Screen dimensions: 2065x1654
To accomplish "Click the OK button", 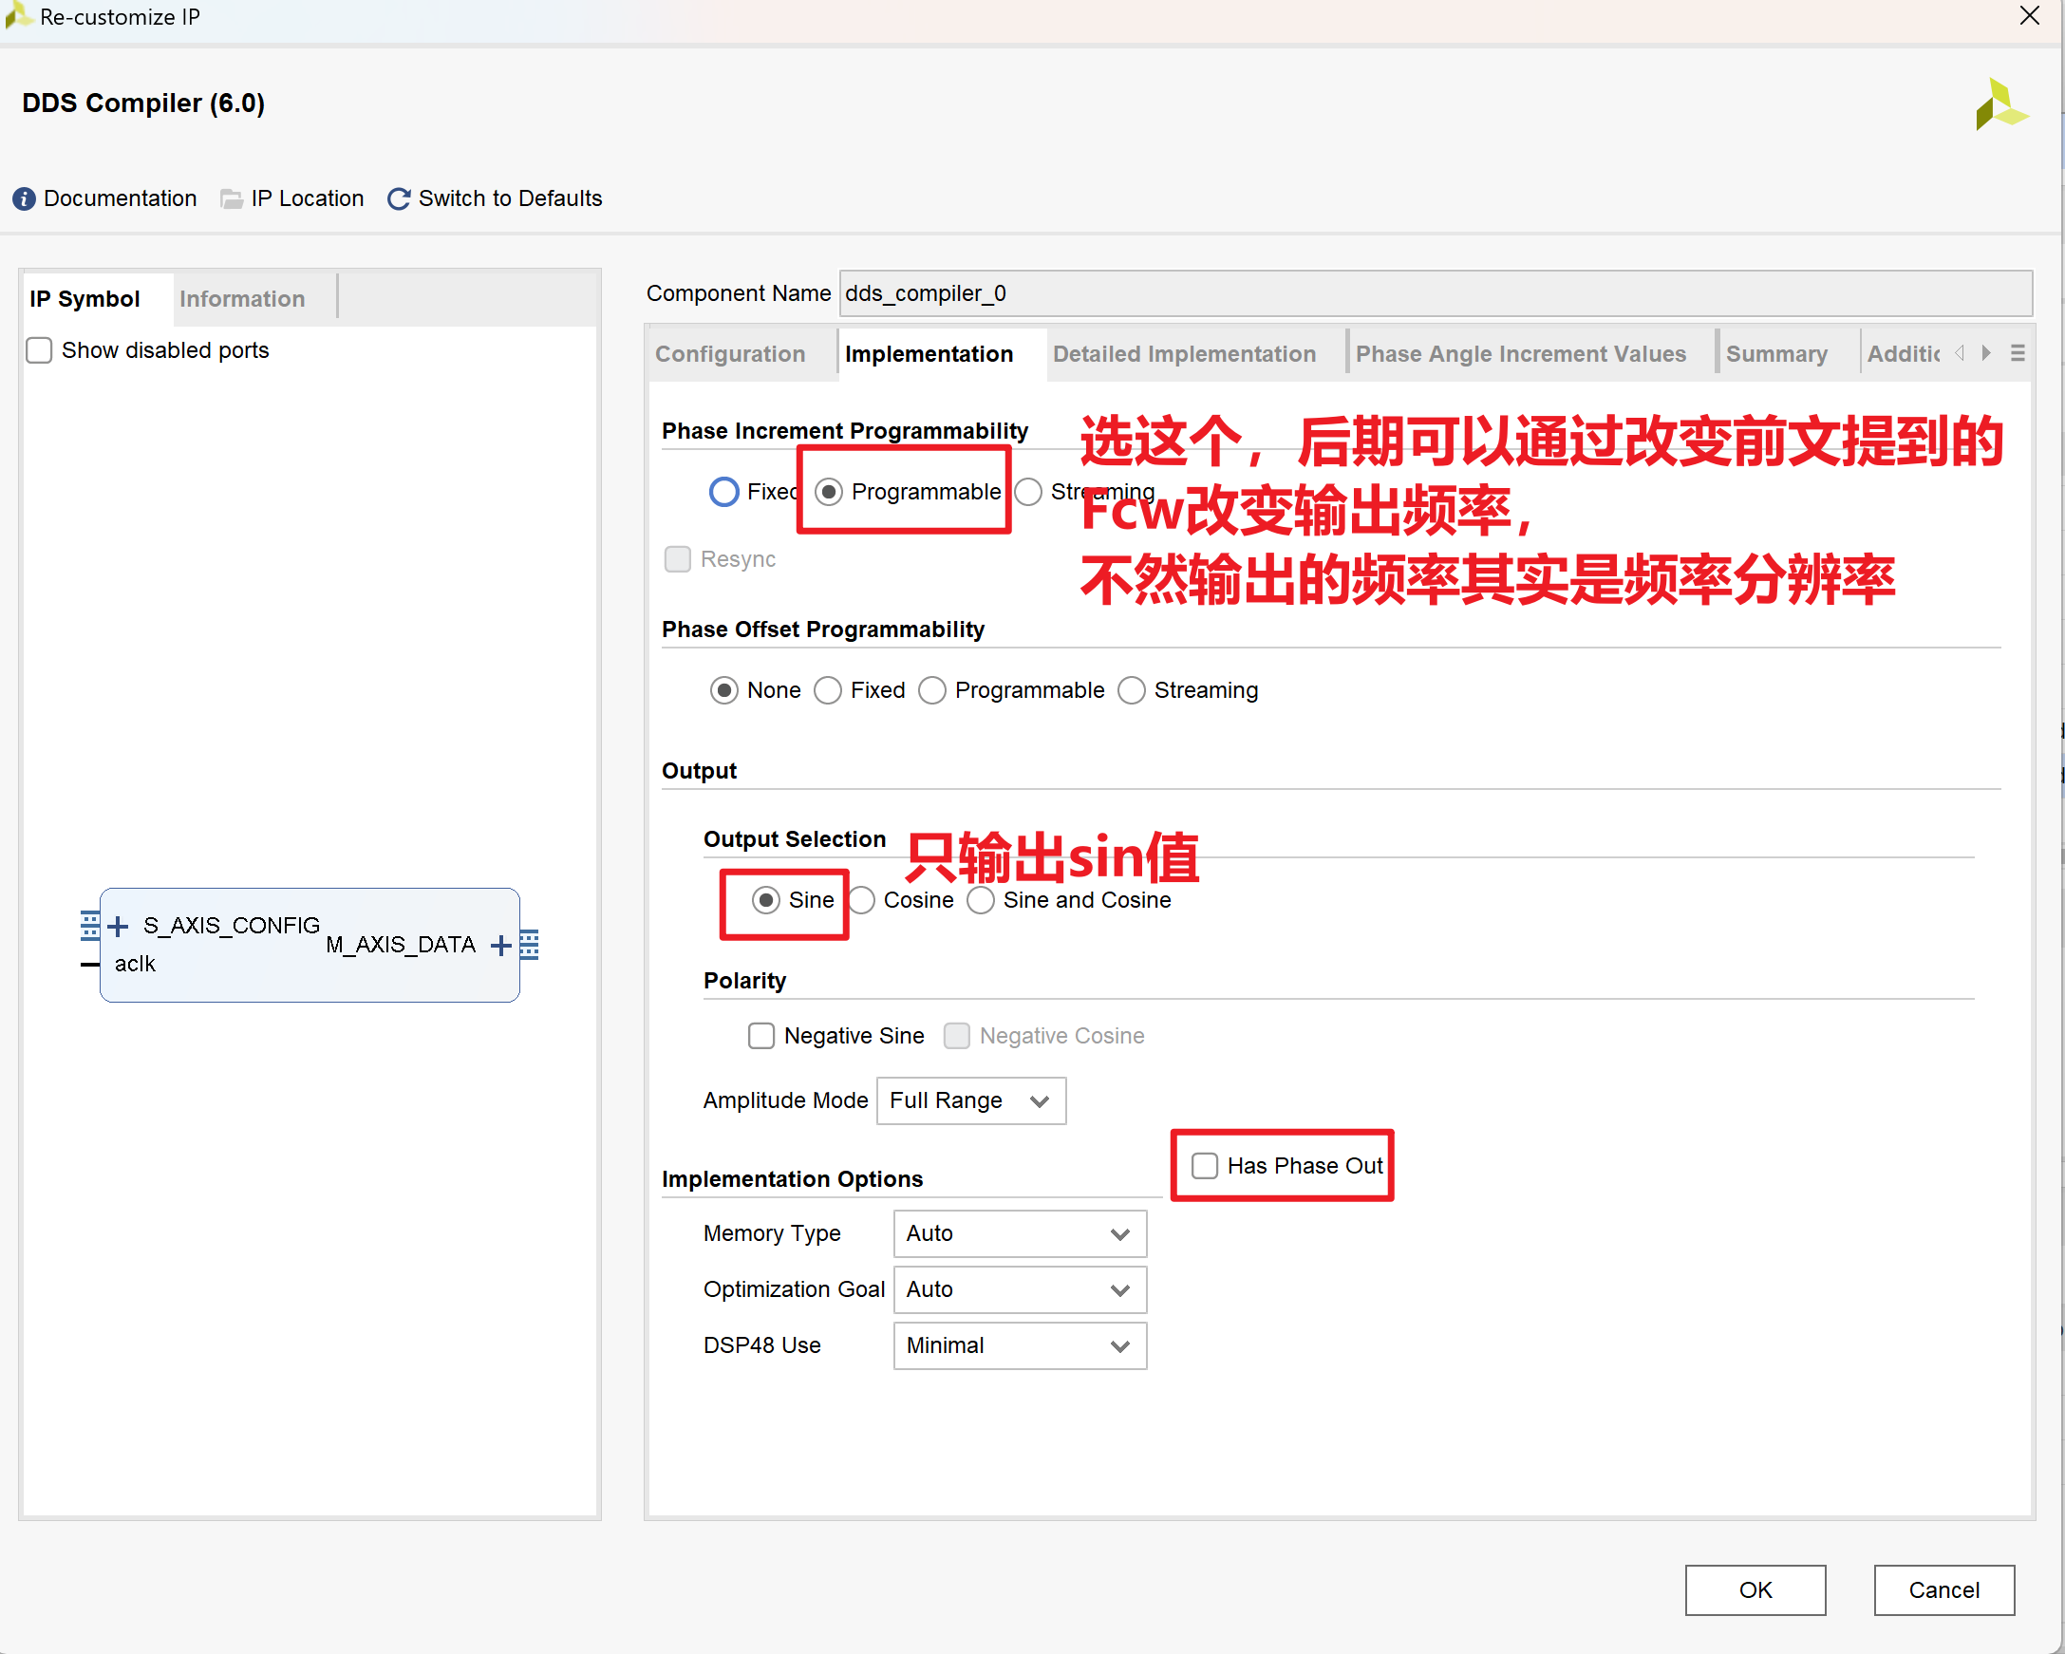I will (1755, 1589).
